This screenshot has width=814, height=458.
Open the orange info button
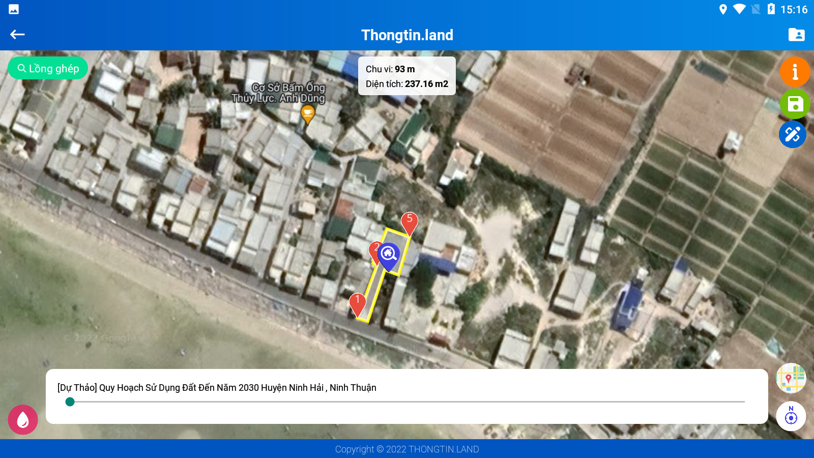click(x=795, y=71)
